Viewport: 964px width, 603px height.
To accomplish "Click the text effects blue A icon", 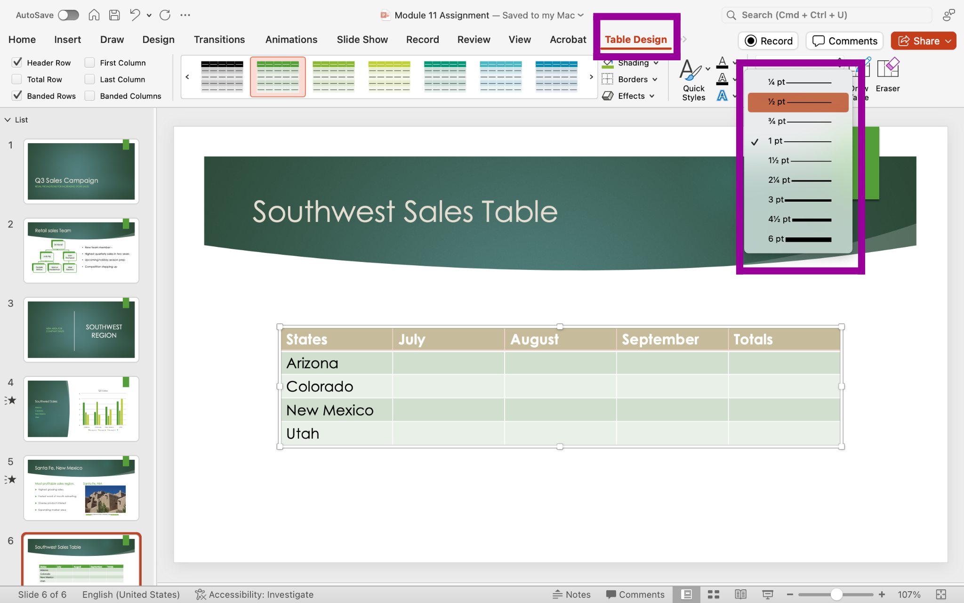I will (x=722, y=96).
